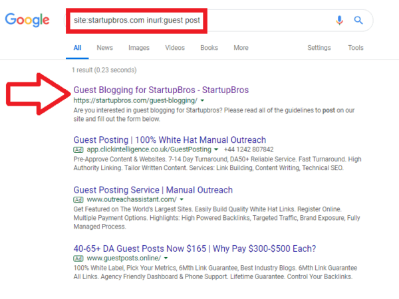Open Guest Posting Service Manual Outreach ad
This screenshot has width=399, height=299.
pyautogui.click(x=153, y=190)
